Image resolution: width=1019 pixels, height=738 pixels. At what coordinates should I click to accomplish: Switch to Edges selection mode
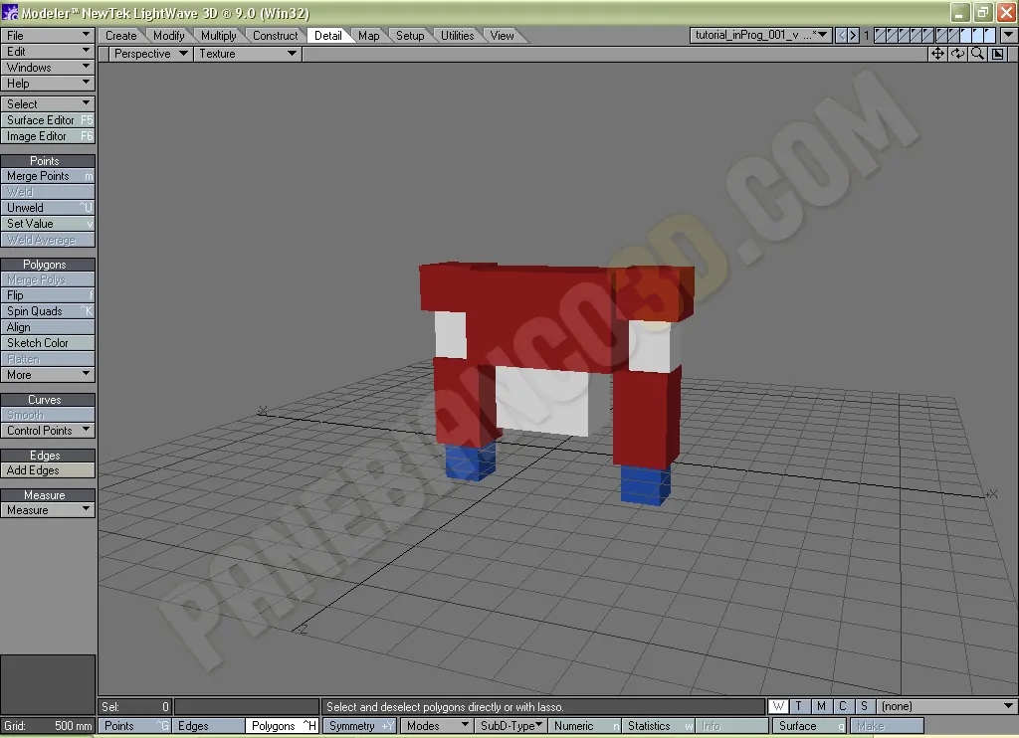(x=208, y=726)
